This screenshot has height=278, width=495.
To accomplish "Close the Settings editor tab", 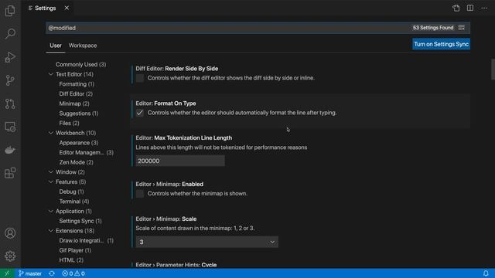I will [x=67, y=8].
